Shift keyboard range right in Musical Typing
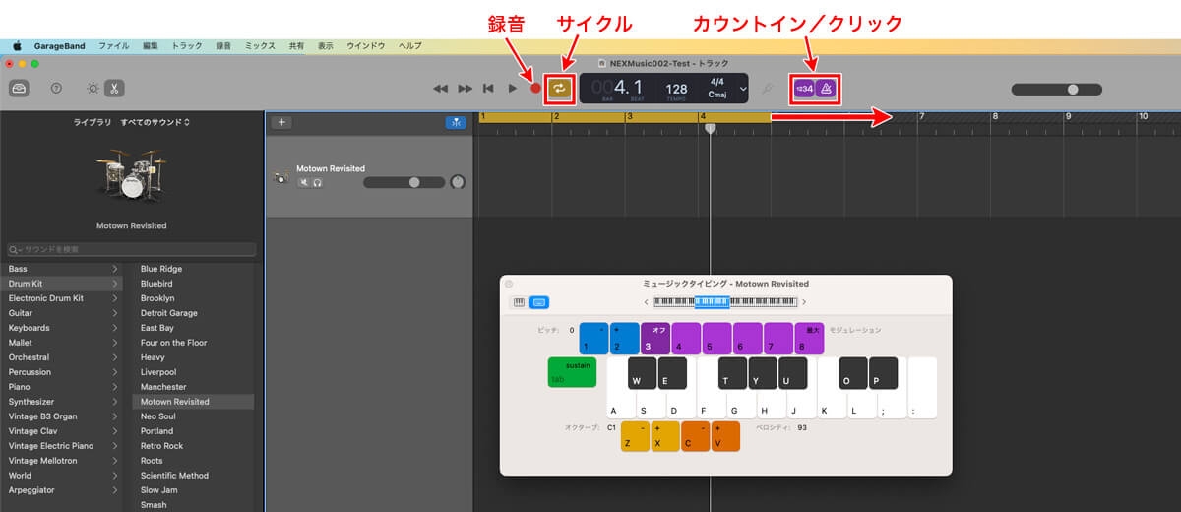 [x=804, y=302]
